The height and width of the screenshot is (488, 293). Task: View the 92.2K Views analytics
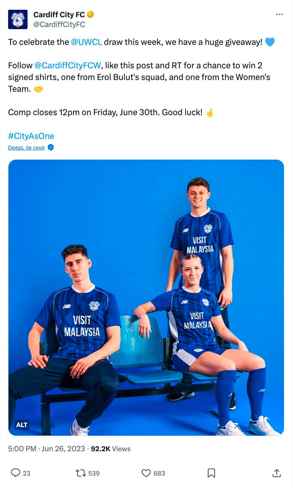[111, 449]
